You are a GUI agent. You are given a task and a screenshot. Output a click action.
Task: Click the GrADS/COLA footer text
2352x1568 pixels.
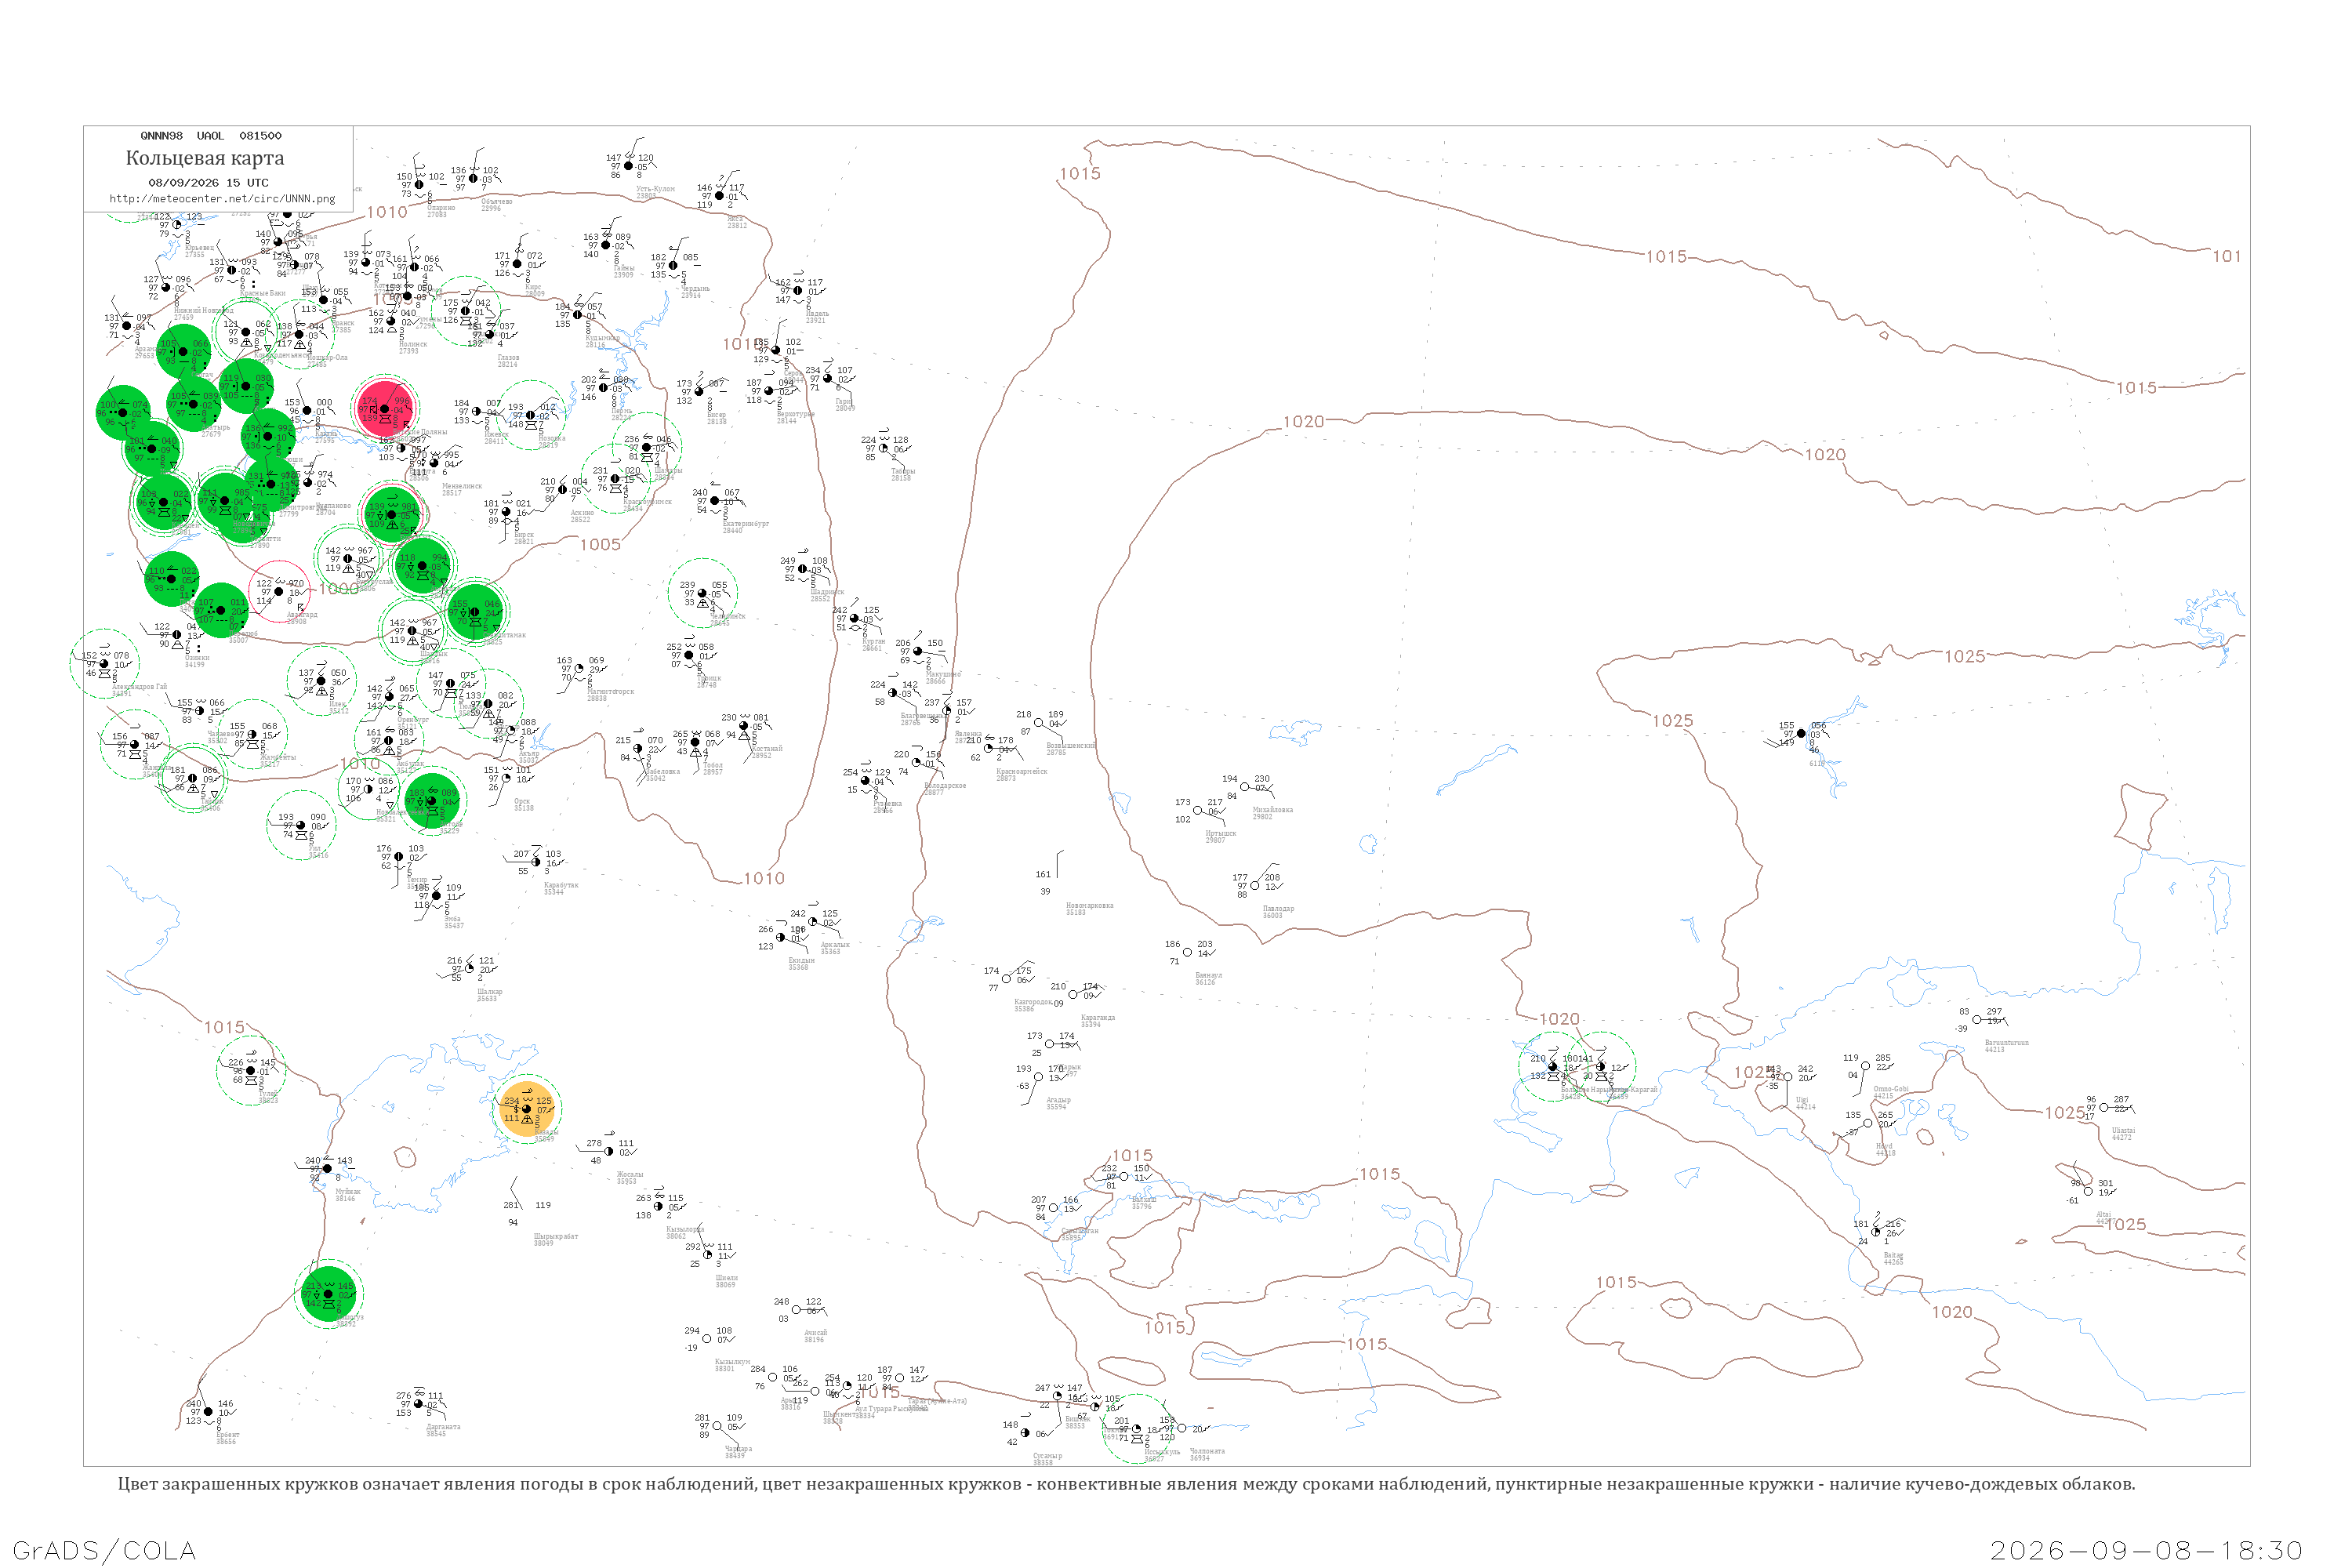tap(104, 1550)
